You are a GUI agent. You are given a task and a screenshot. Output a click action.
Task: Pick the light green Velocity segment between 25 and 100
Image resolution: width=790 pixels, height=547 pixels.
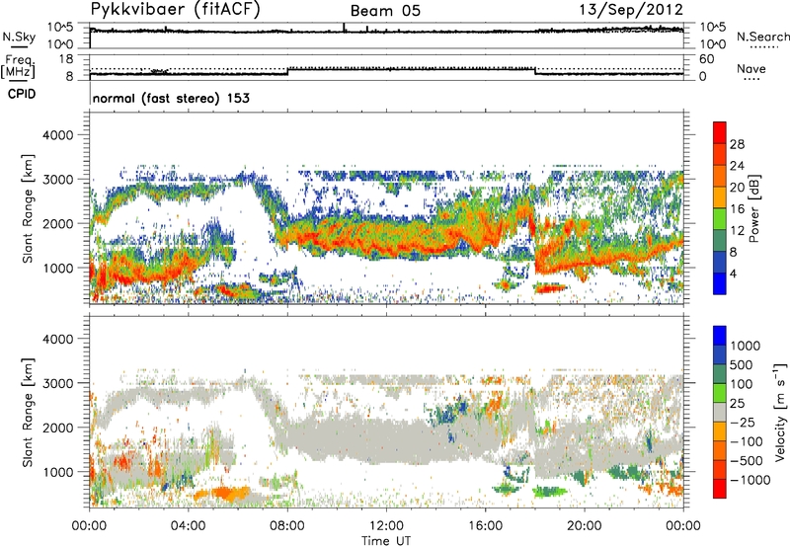coord(720,393)
